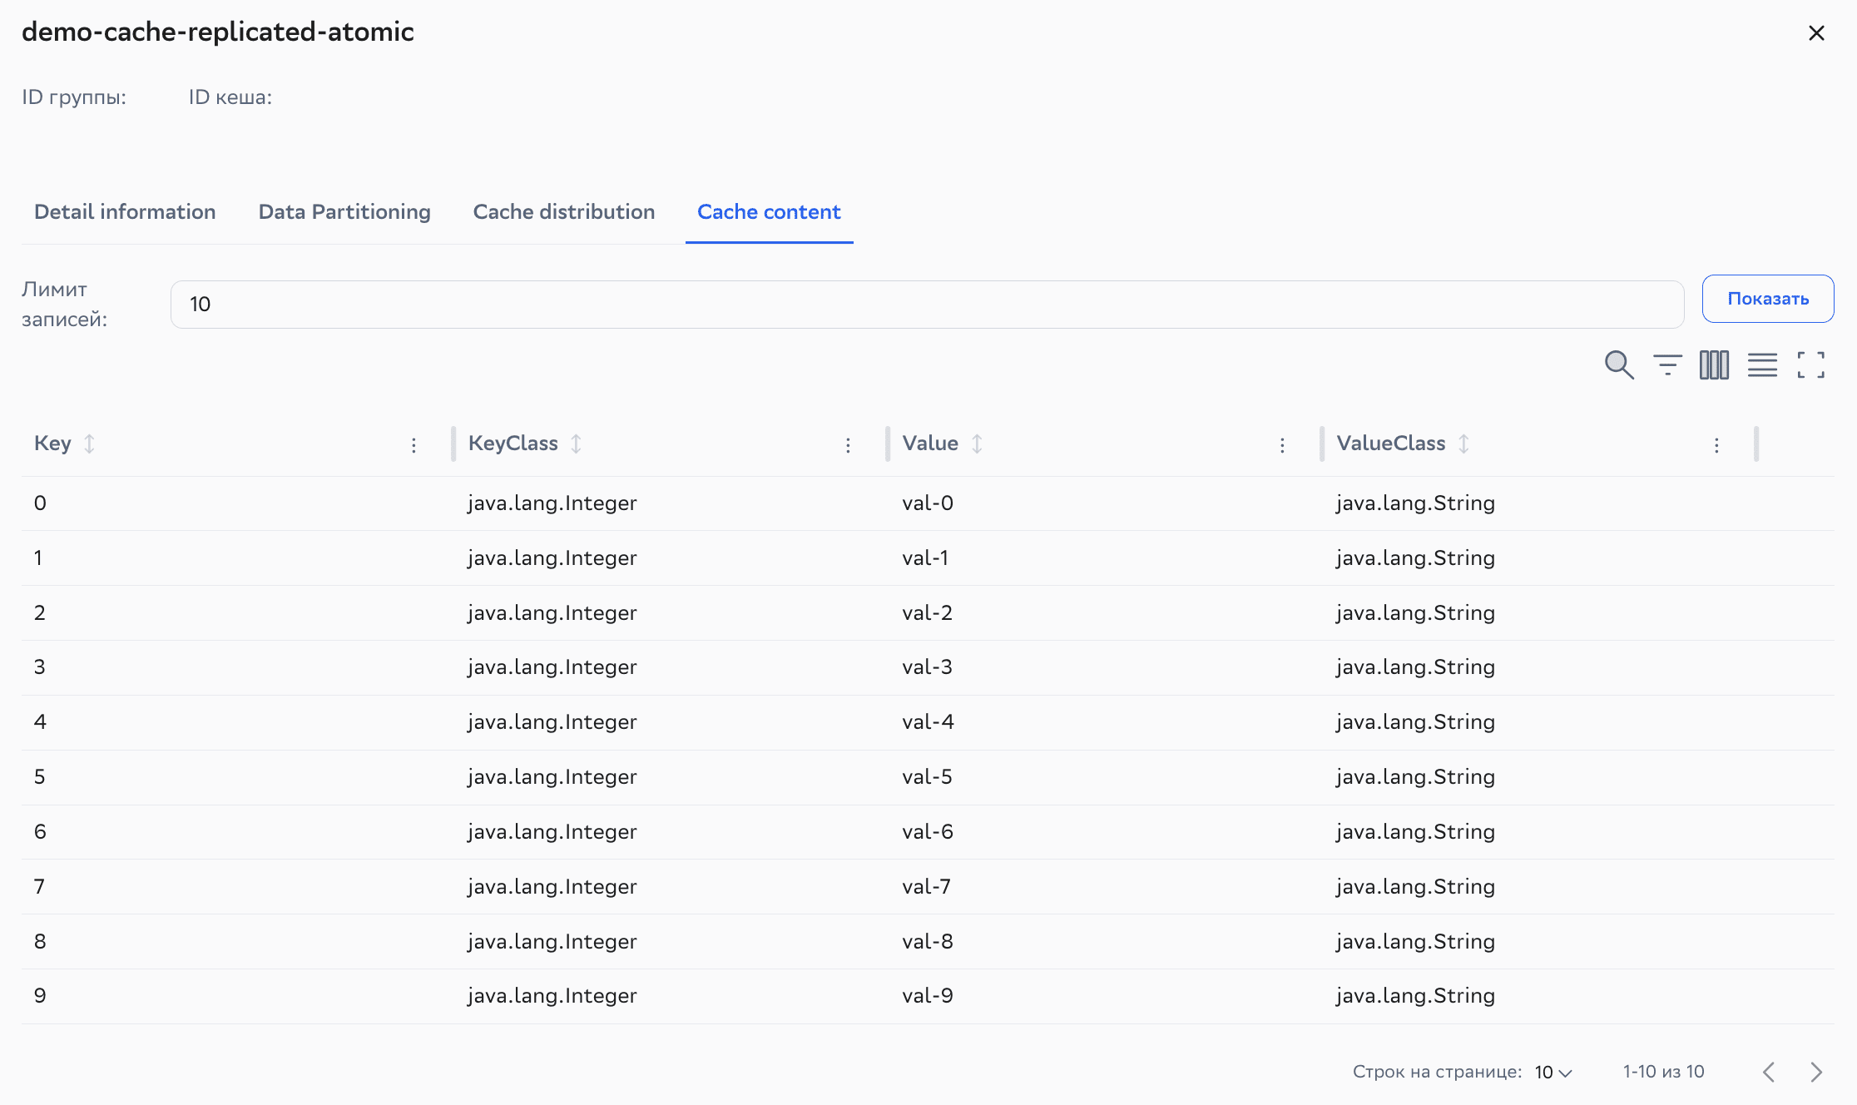
Task: Go to next page arrow
Action: pyautogui.click(x=1816, y=1072)
